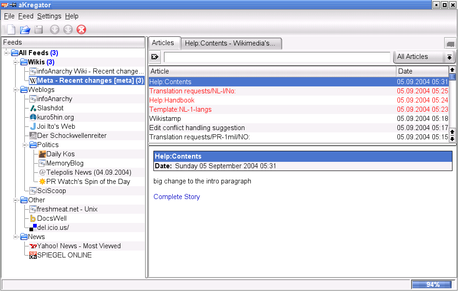Open the Feed menu
Screen dimensions: 458x291
26,16
